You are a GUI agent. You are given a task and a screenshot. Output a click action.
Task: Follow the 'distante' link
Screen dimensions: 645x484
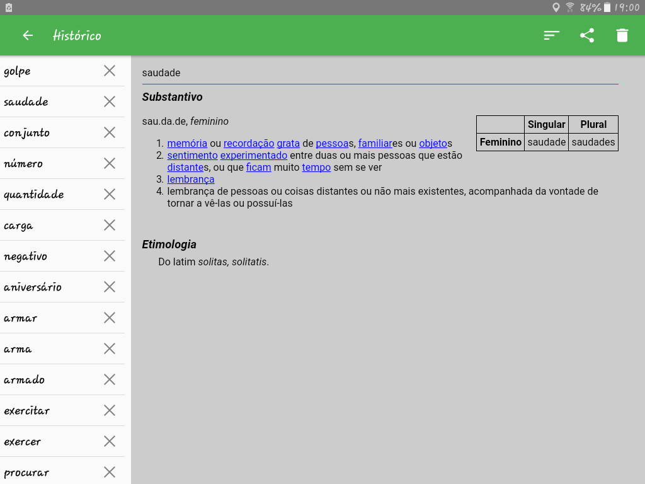[186, 167]
